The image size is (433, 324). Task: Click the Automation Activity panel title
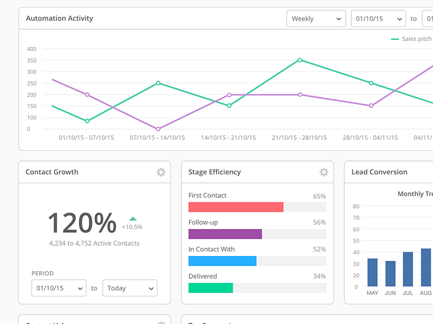(60, 18)
